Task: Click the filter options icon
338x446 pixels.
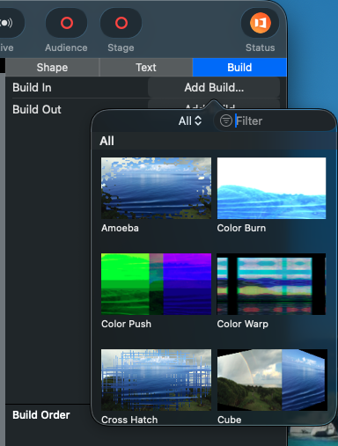Action: pos(226,121)
